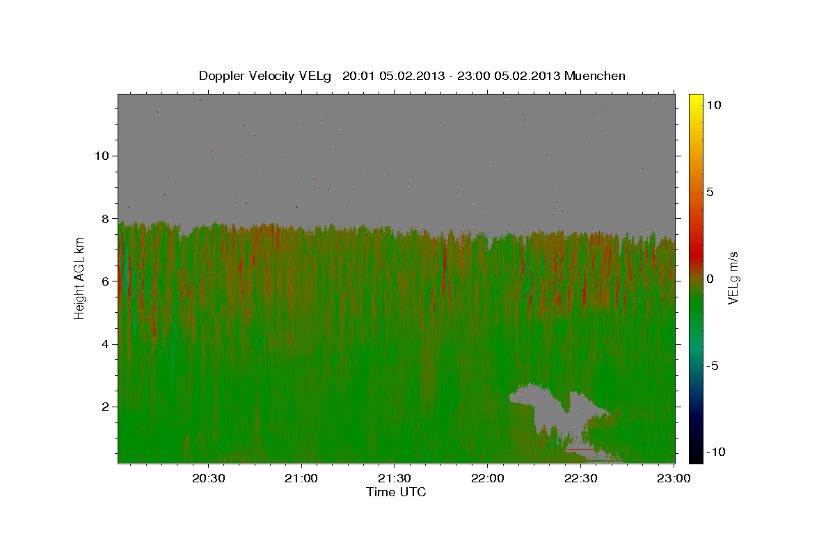Image resolution: width=835 pixels, height=556 pixels.
Task: Click the colorbar value -10 label
Action: click(715, 452)
